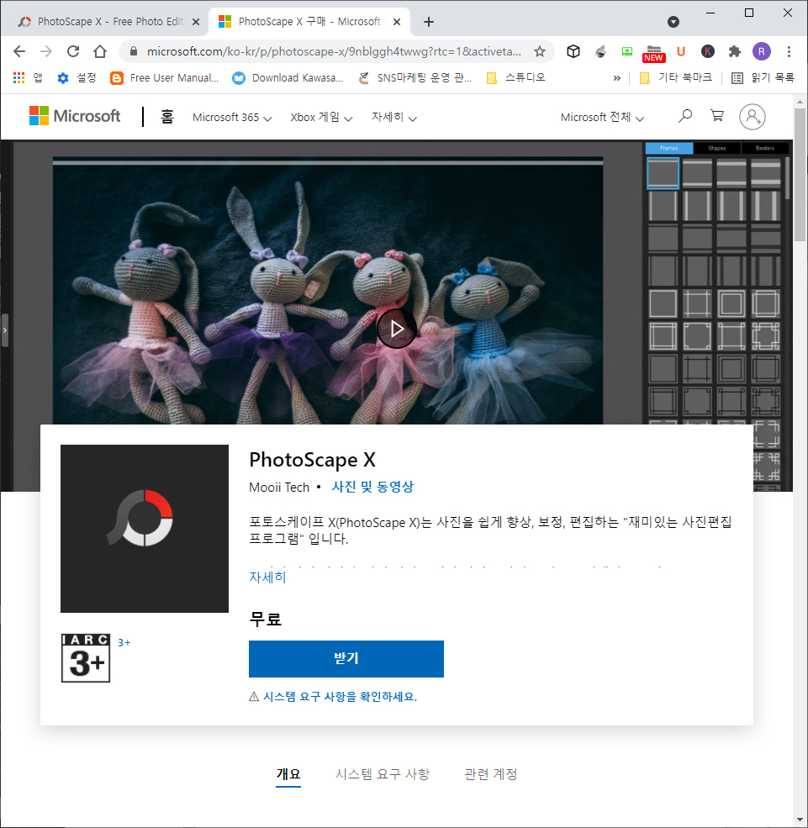View site info via the lock icon

(x=134, y=51)
